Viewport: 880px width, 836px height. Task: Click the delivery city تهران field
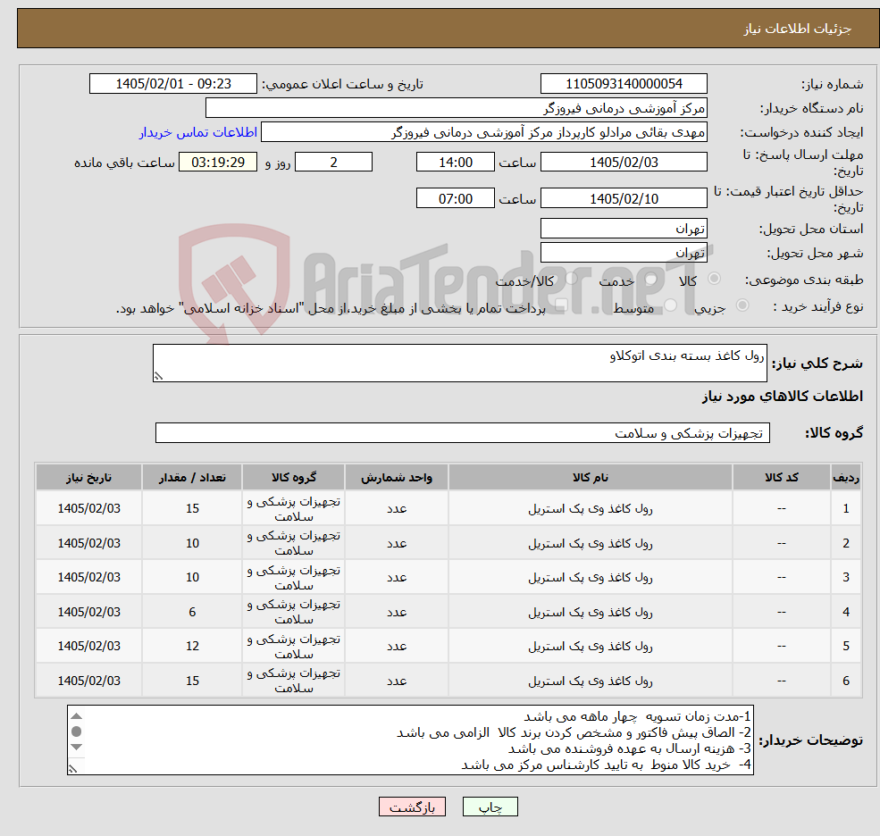point(624,253)
